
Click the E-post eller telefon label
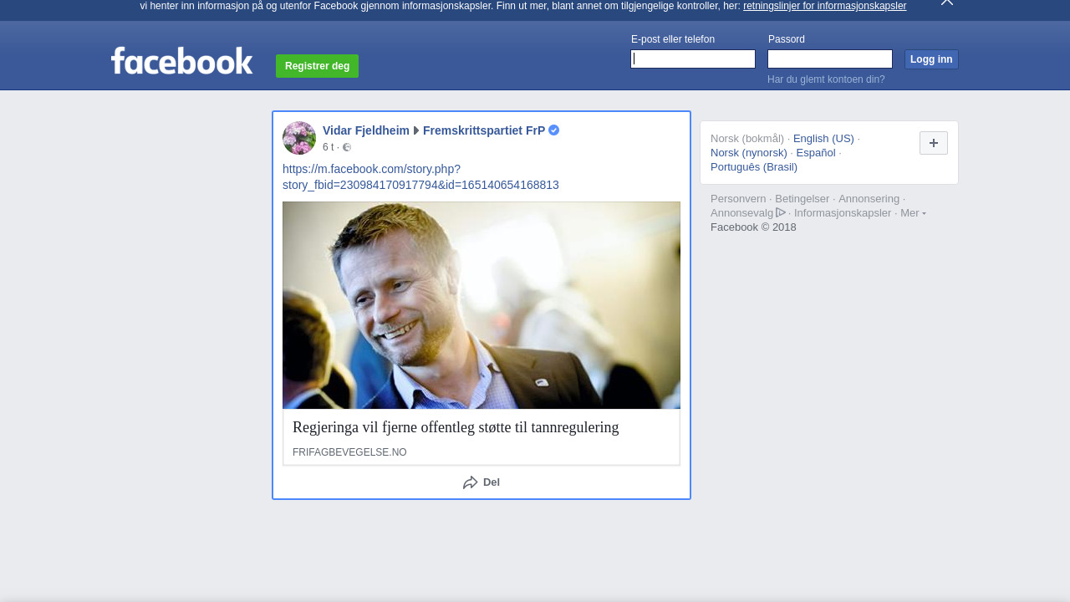tap(673, 39)
